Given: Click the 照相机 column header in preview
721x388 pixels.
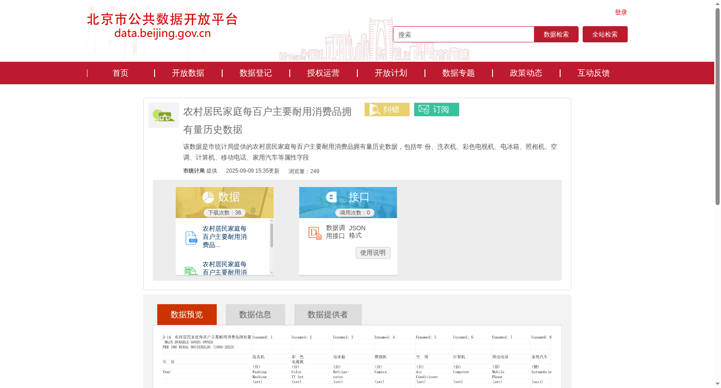Looking at the screenshot, I should click(381, 357).
